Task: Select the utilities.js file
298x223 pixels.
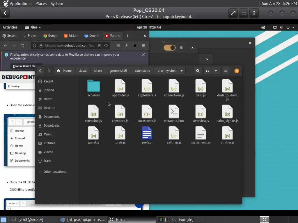Action: [x=227, y=135]
